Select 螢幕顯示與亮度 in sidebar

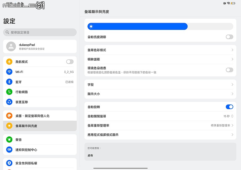[x=40, y=126]
